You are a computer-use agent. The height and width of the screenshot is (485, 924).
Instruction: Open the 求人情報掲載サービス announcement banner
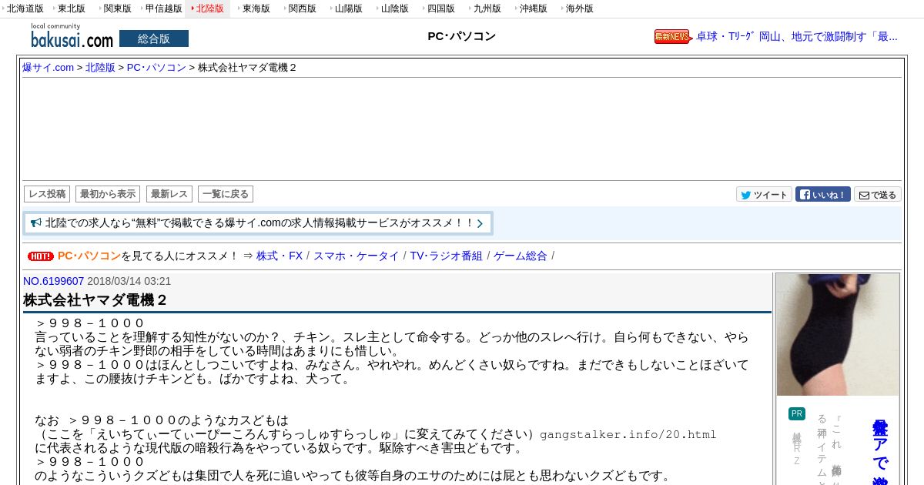point(258,223)
